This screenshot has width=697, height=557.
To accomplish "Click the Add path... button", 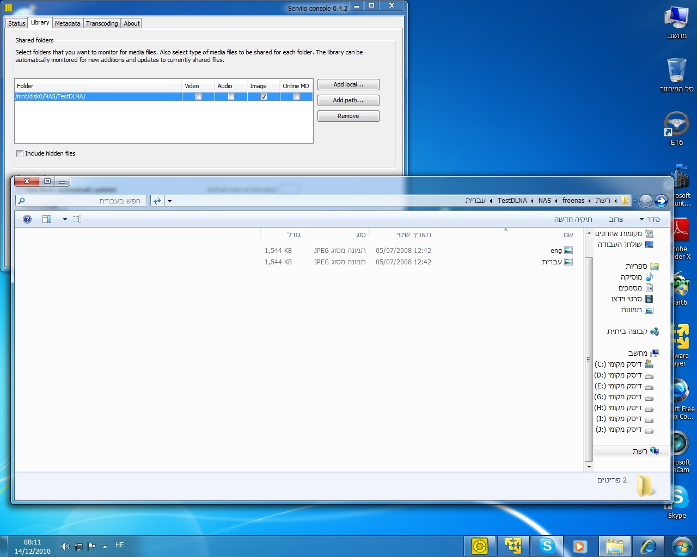I will click(348, 100).
